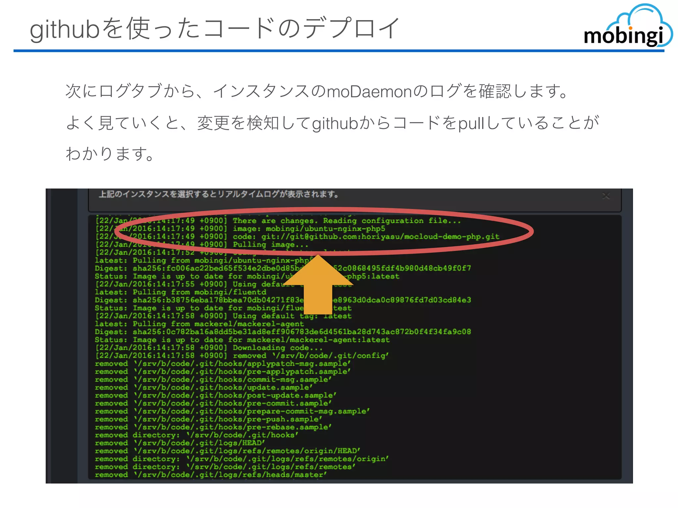
Task: Select status line for mackerel/mackerel-agent:latest
Action: coord(242,340)
